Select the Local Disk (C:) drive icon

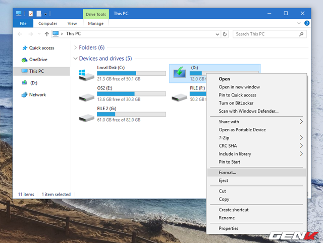[86, 75]
